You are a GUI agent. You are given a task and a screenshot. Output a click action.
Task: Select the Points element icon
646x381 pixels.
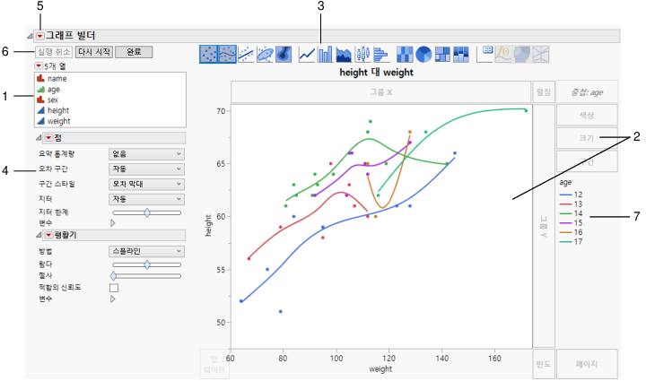(208, 54)
